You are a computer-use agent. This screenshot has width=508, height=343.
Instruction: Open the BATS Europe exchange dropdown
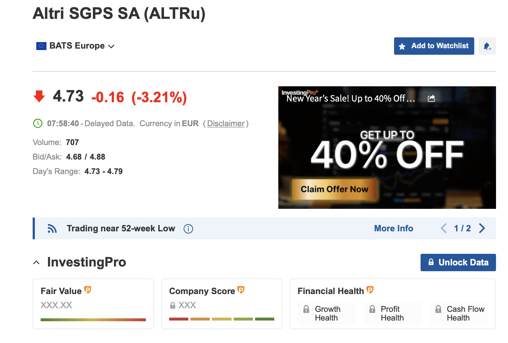[75, 46]
